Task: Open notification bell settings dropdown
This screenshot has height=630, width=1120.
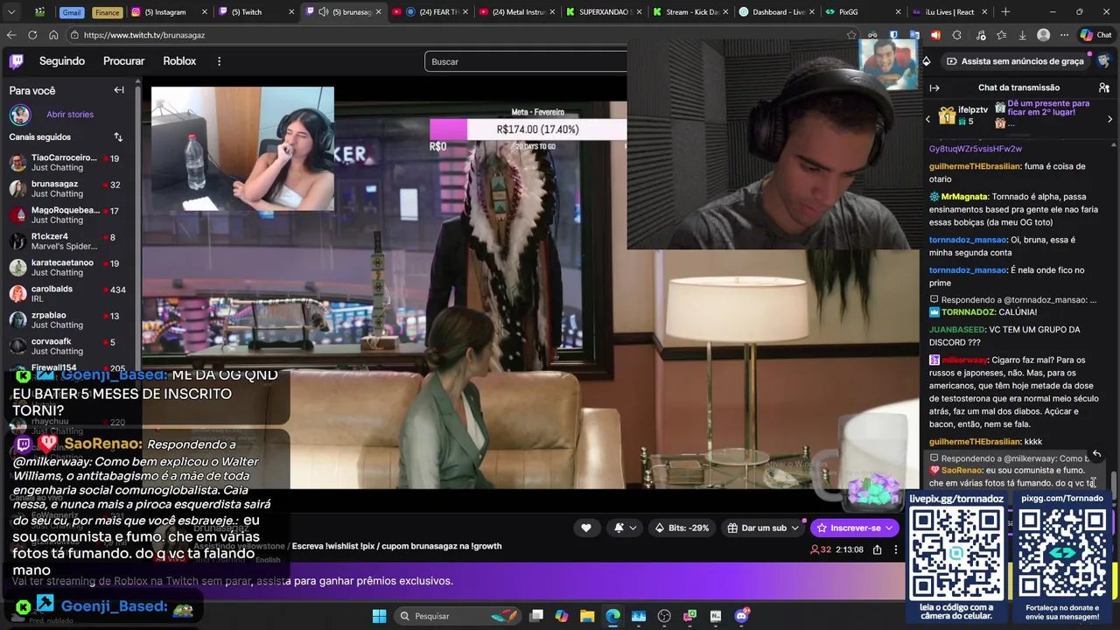Action: pyautogui.click(x=624, y=528)
